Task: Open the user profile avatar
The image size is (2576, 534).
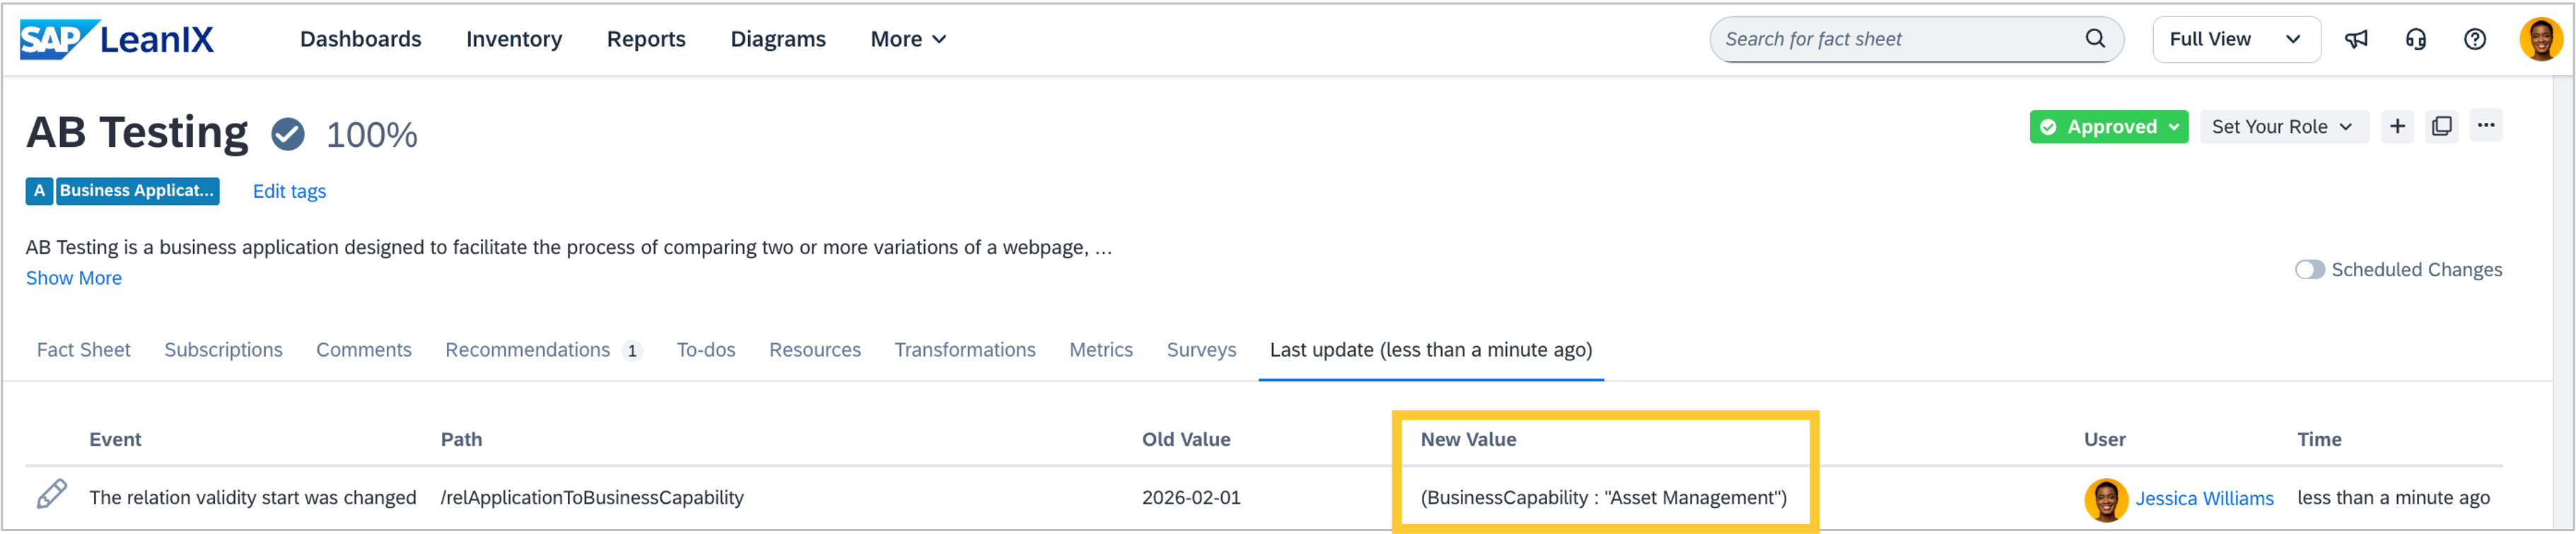Action: [x=2540, y=40]
